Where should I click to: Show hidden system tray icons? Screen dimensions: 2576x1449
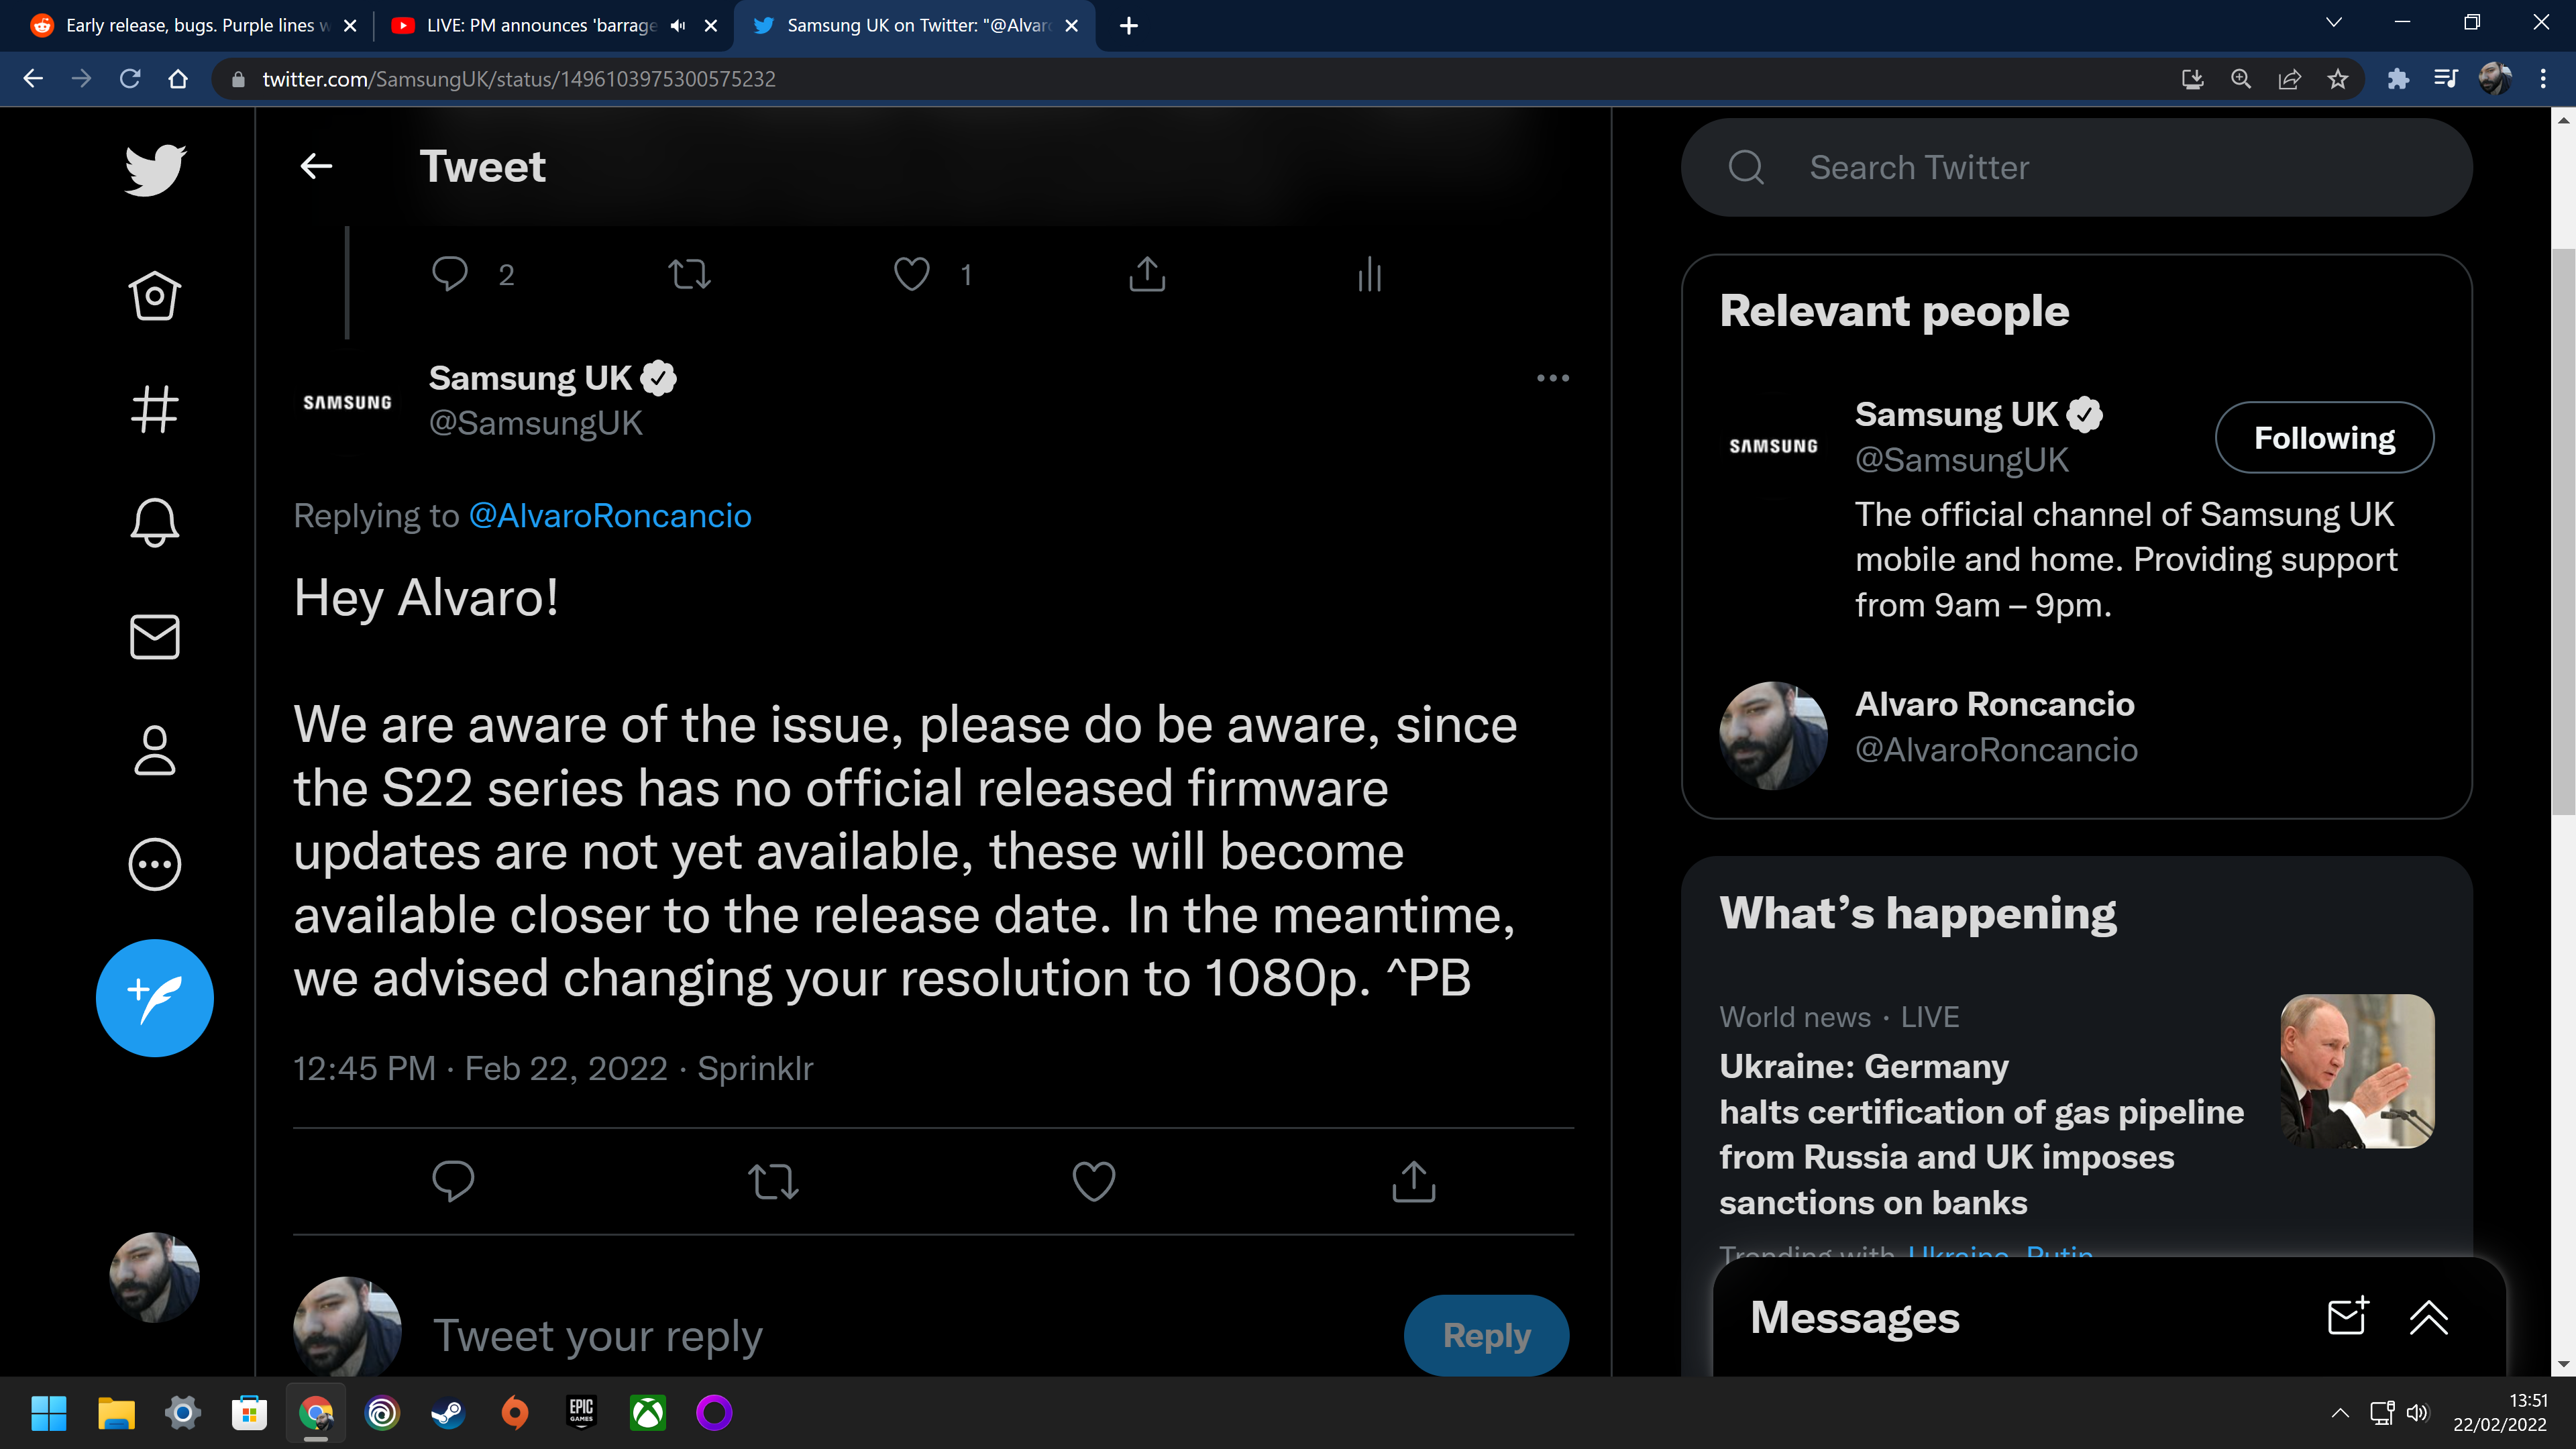2340,1412
